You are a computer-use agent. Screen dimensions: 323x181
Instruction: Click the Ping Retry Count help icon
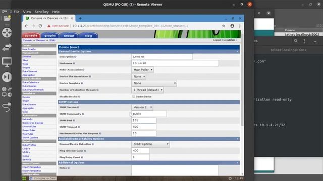tap(82, 157)
